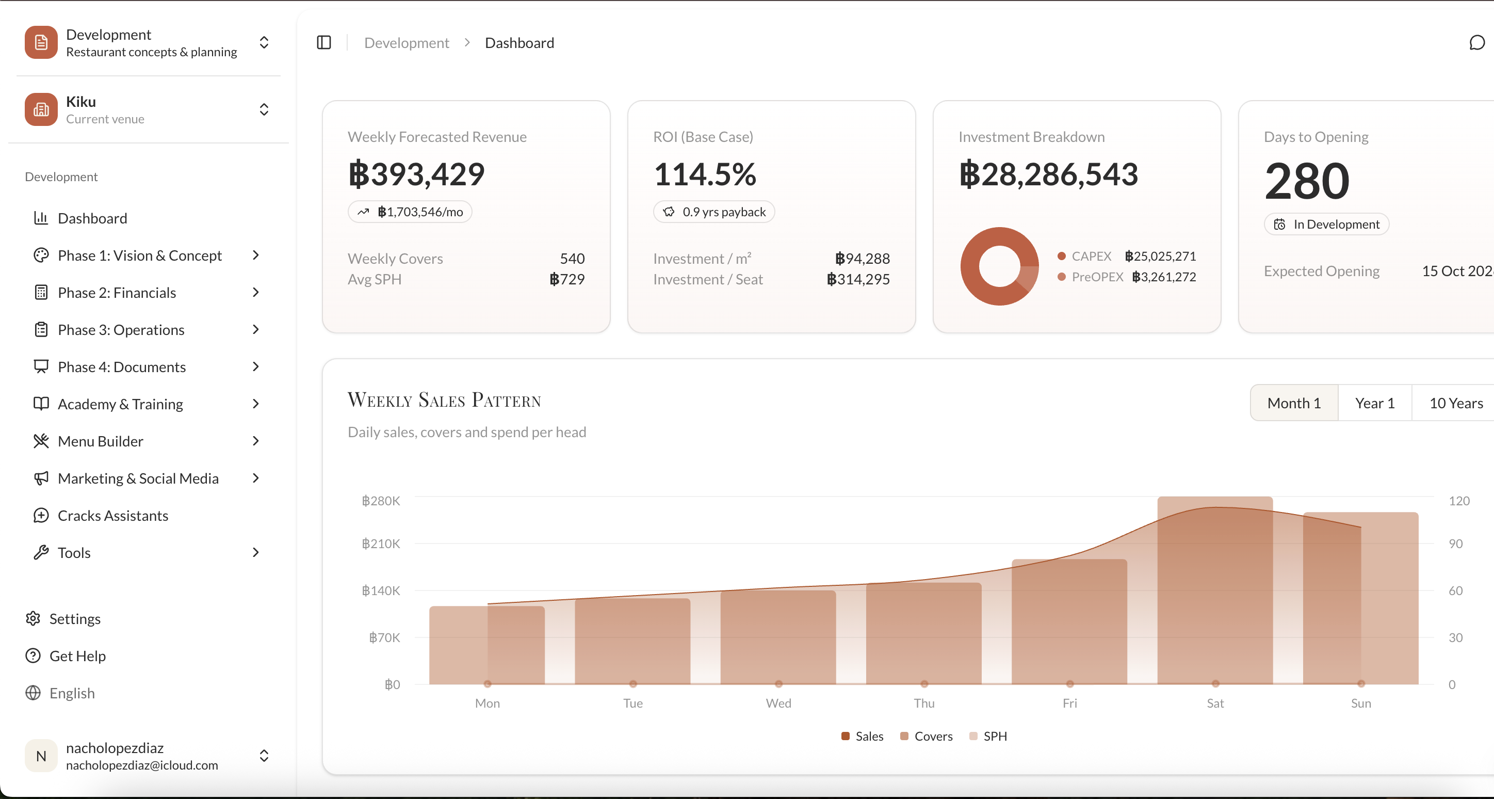Open the nacholopezdiaz account menu

point(264,756)
